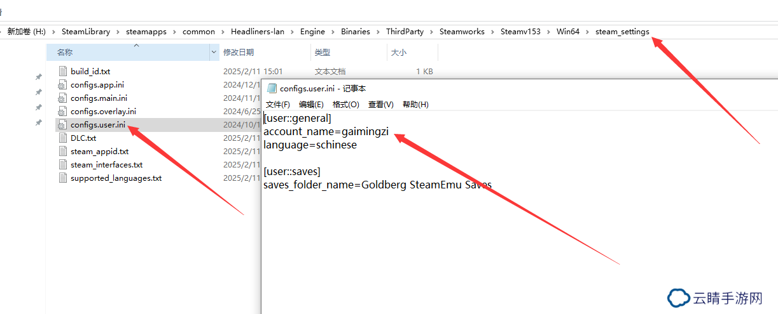This screenshot has height=314, width=778.
Task: Go to 新加卷 (H:) in the address bar
Action: (26, 32)
